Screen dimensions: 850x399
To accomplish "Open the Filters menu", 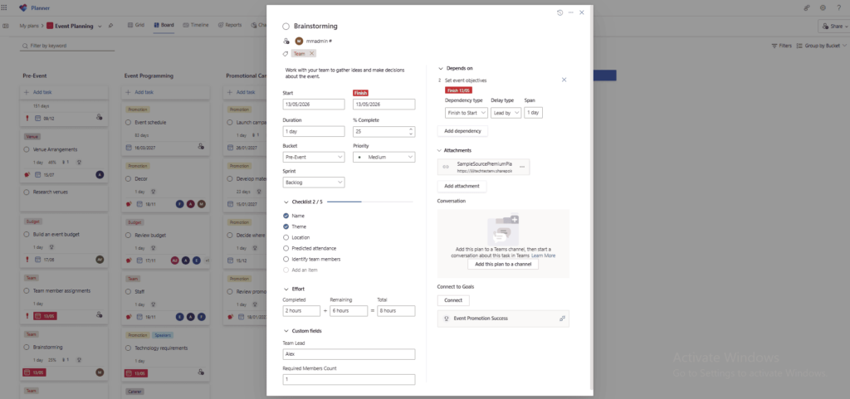I will click(x=782, y=46).
